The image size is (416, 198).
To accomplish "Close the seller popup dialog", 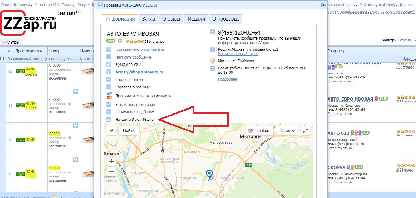I will (323, 5).
